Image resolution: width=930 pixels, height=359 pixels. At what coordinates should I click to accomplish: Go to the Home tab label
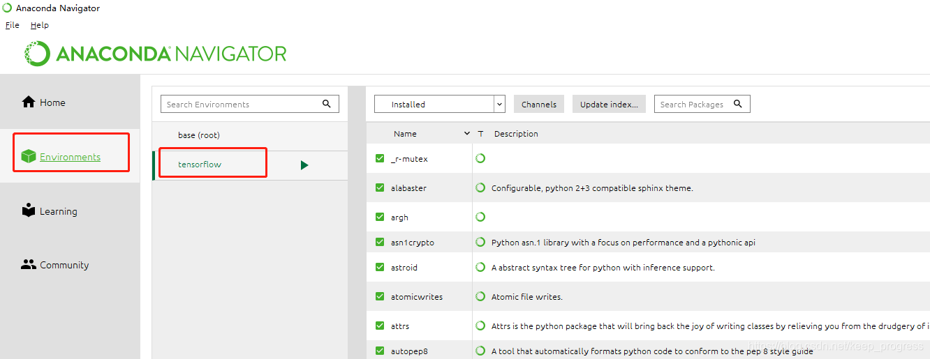click(52, 102)
